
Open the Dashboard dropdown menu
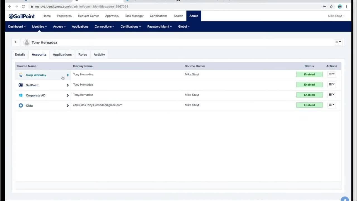[x=17, y=27]
